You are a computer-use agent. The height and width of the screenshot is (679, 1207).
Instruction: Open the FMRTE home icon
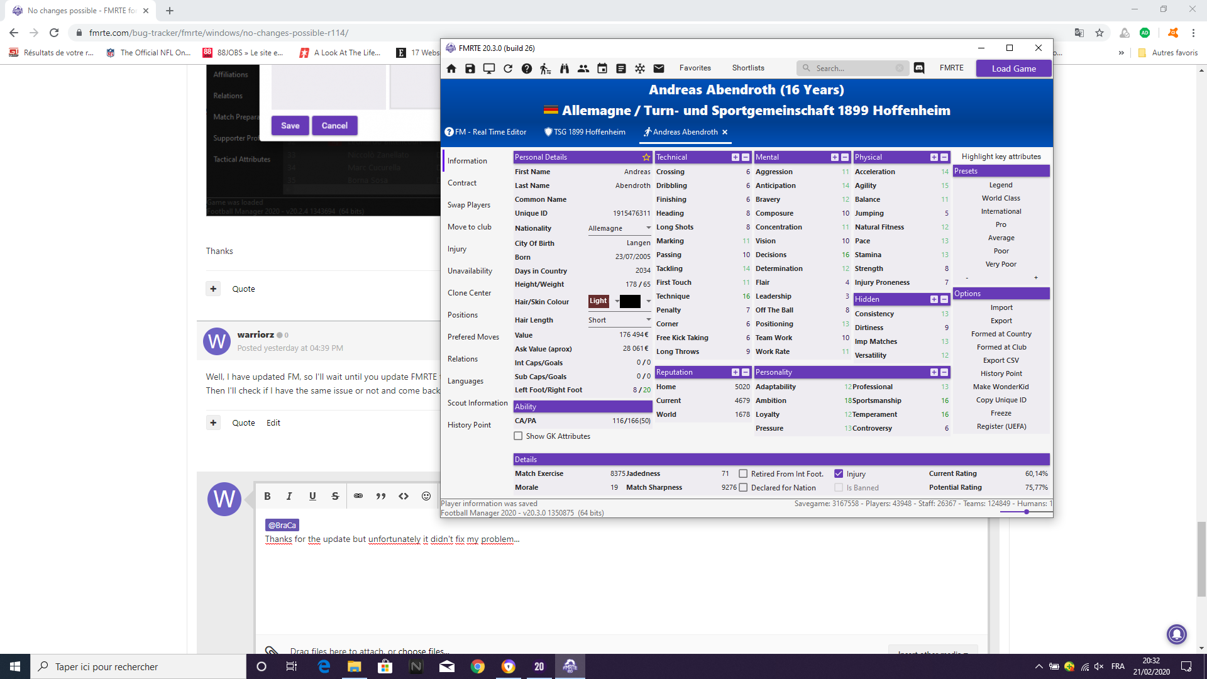pos(451,69)
